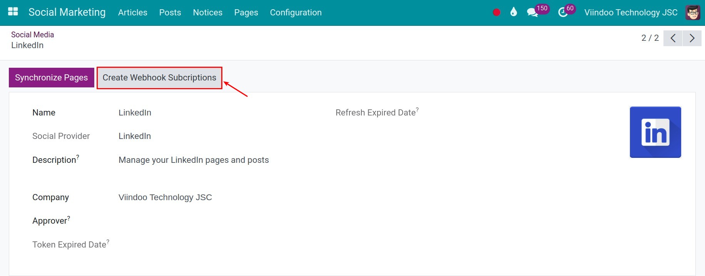
Task: Open Viindoo Technology JSC company switcher
Action: click(631, 12)
